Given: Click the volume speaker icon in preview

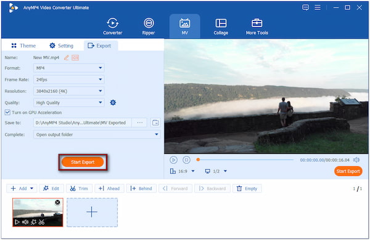Looking at the screenshot, I should (356, 160).
